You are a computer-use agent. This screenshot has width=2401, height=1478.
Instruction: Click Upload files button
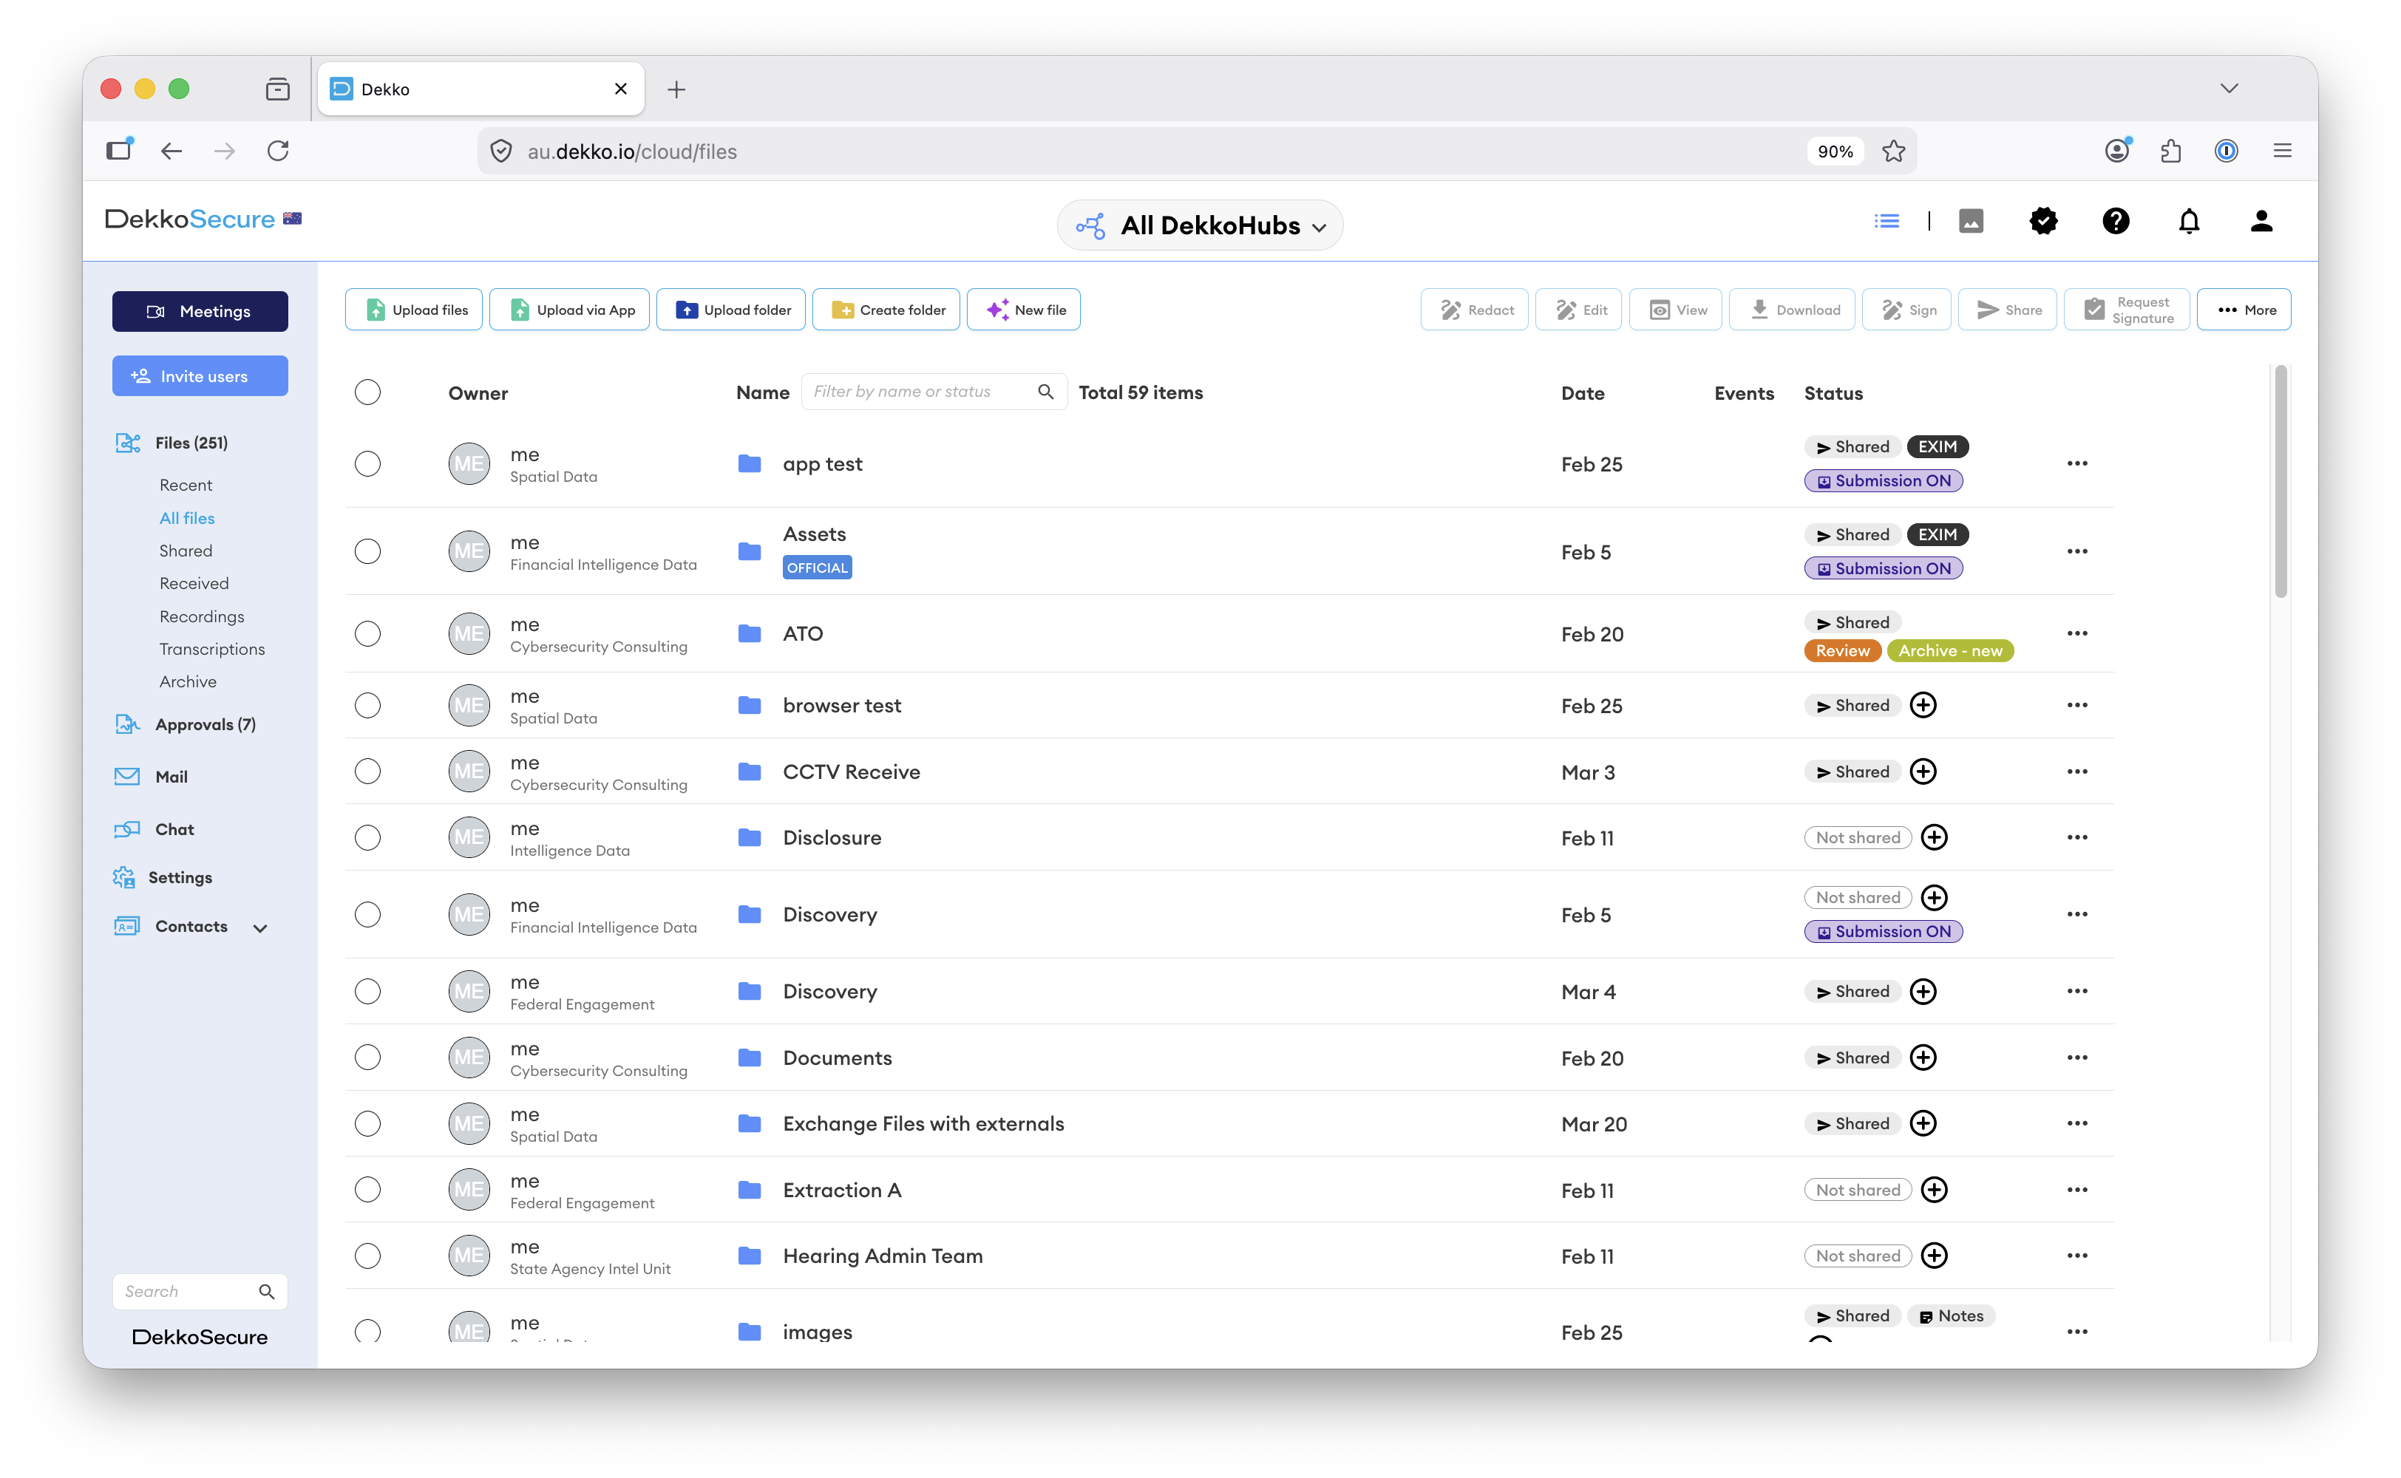coord(415,310)
